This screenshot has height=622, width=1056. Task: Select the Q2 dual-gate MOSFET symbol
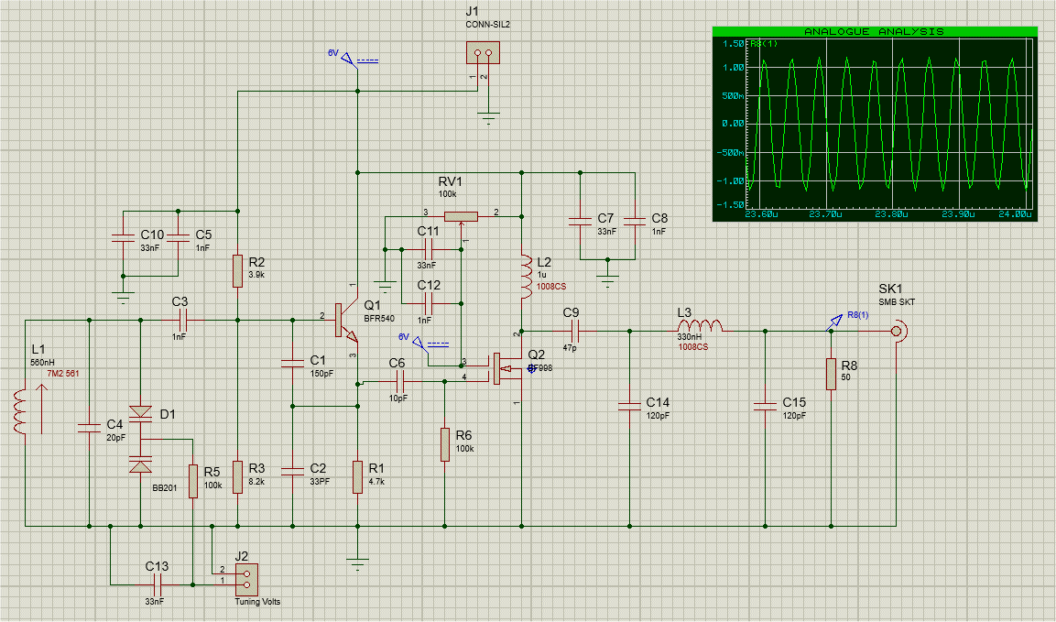tap(506, 368)
